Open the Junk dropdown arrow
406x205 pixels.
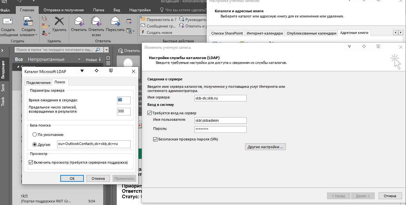pyautogui.click(x=49, y=33)
